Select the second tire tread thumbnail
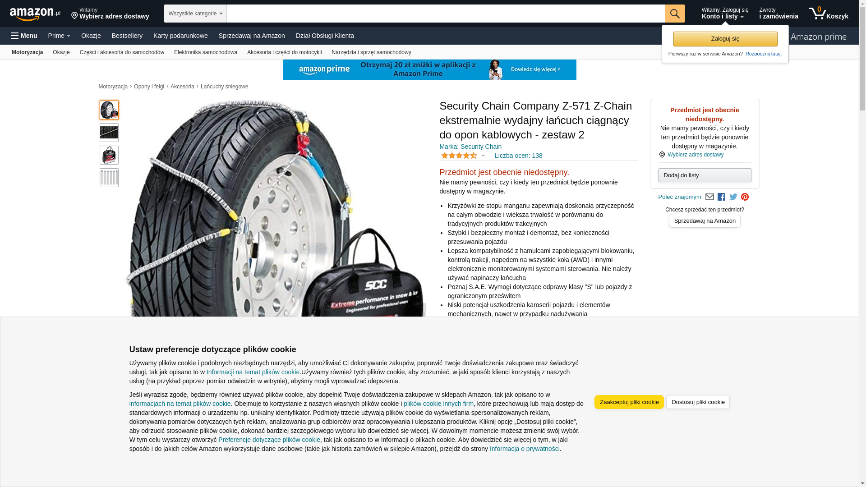 pyautogui.click(x=109, y=133)
